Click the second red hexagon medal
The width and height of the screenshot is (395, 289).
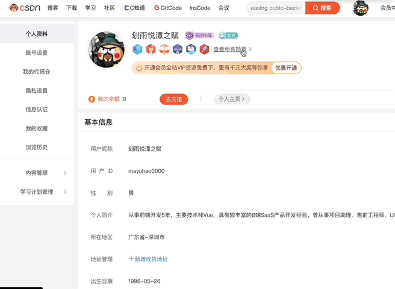pyautogui.click(x=151, y=49)
